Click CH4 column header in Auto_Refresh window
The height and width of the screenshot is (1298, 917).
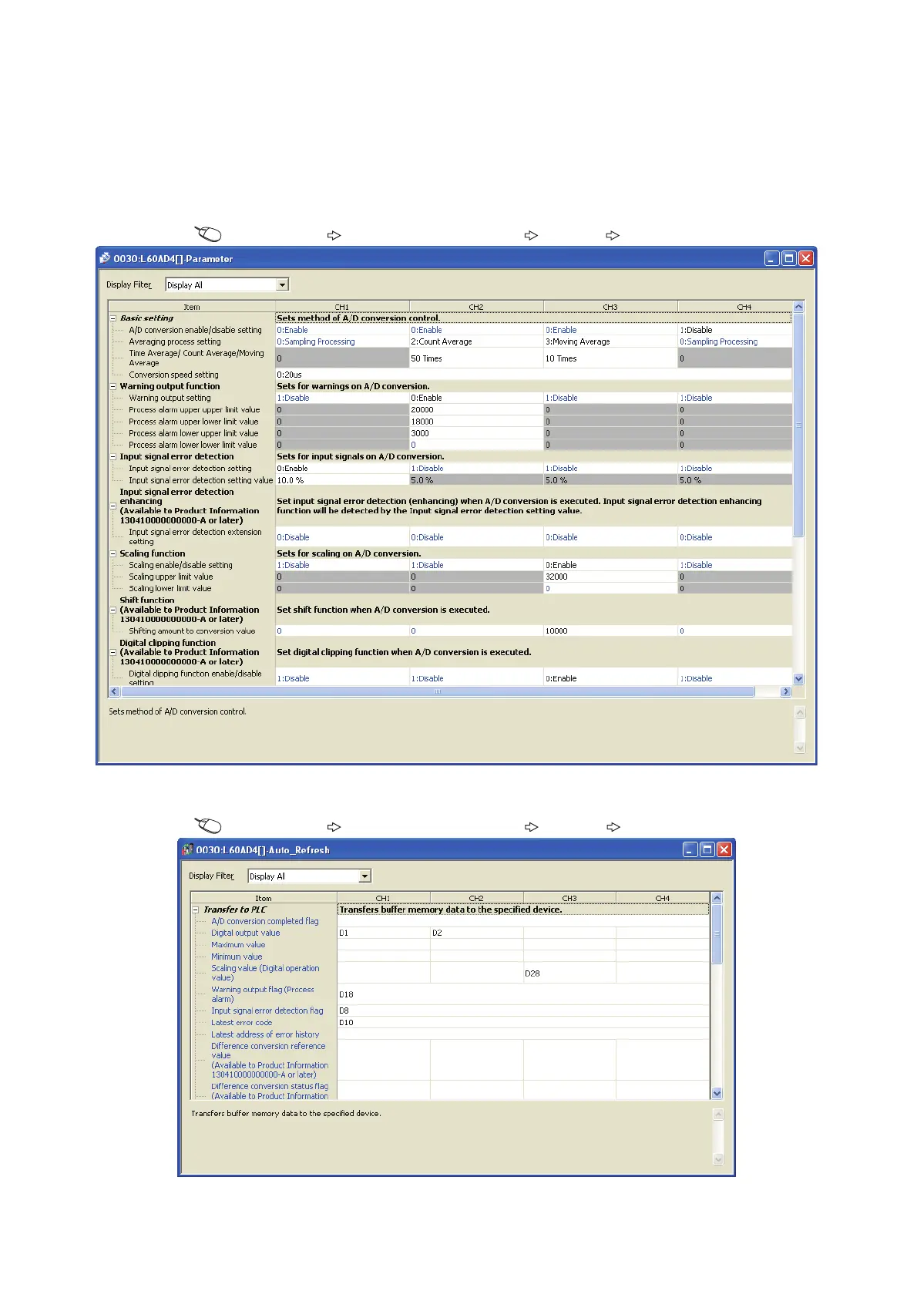coord(663,898)
